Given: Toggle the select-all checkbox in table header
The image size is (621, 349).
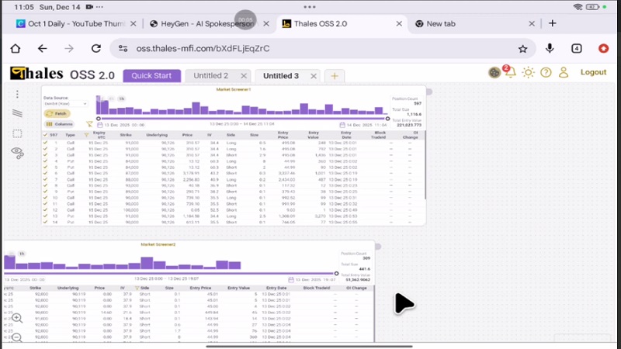Looking at the screenshot, I should (x=46, y=135).
